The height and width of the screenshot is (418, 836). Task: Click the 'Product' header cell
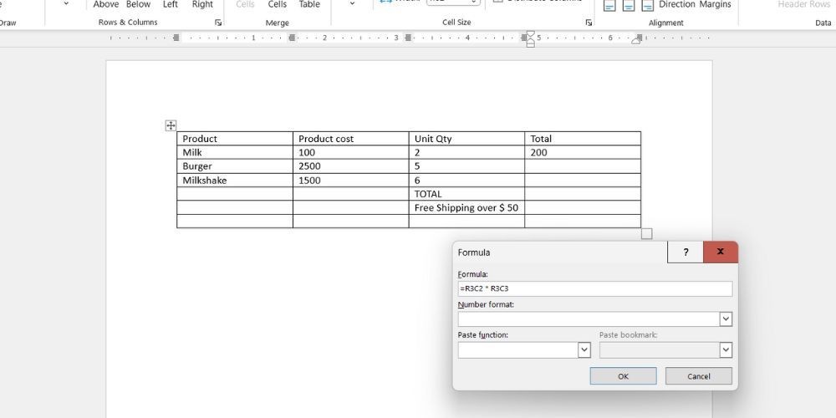(235, 139)
